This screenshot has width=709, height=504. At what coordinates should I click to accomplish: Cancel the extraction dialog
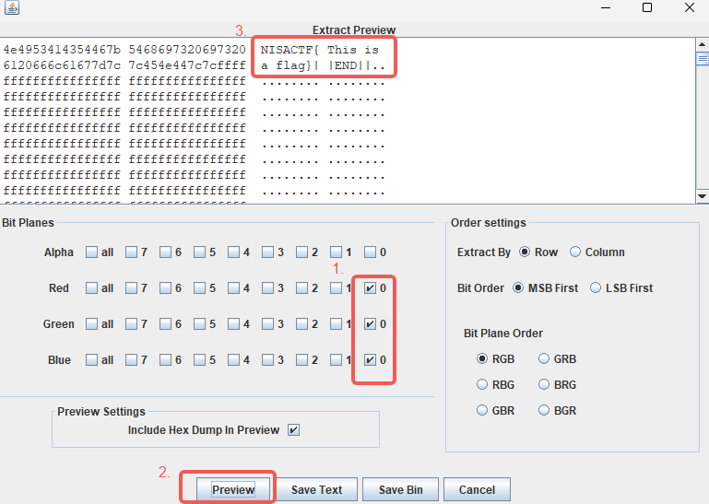point(477,490)
